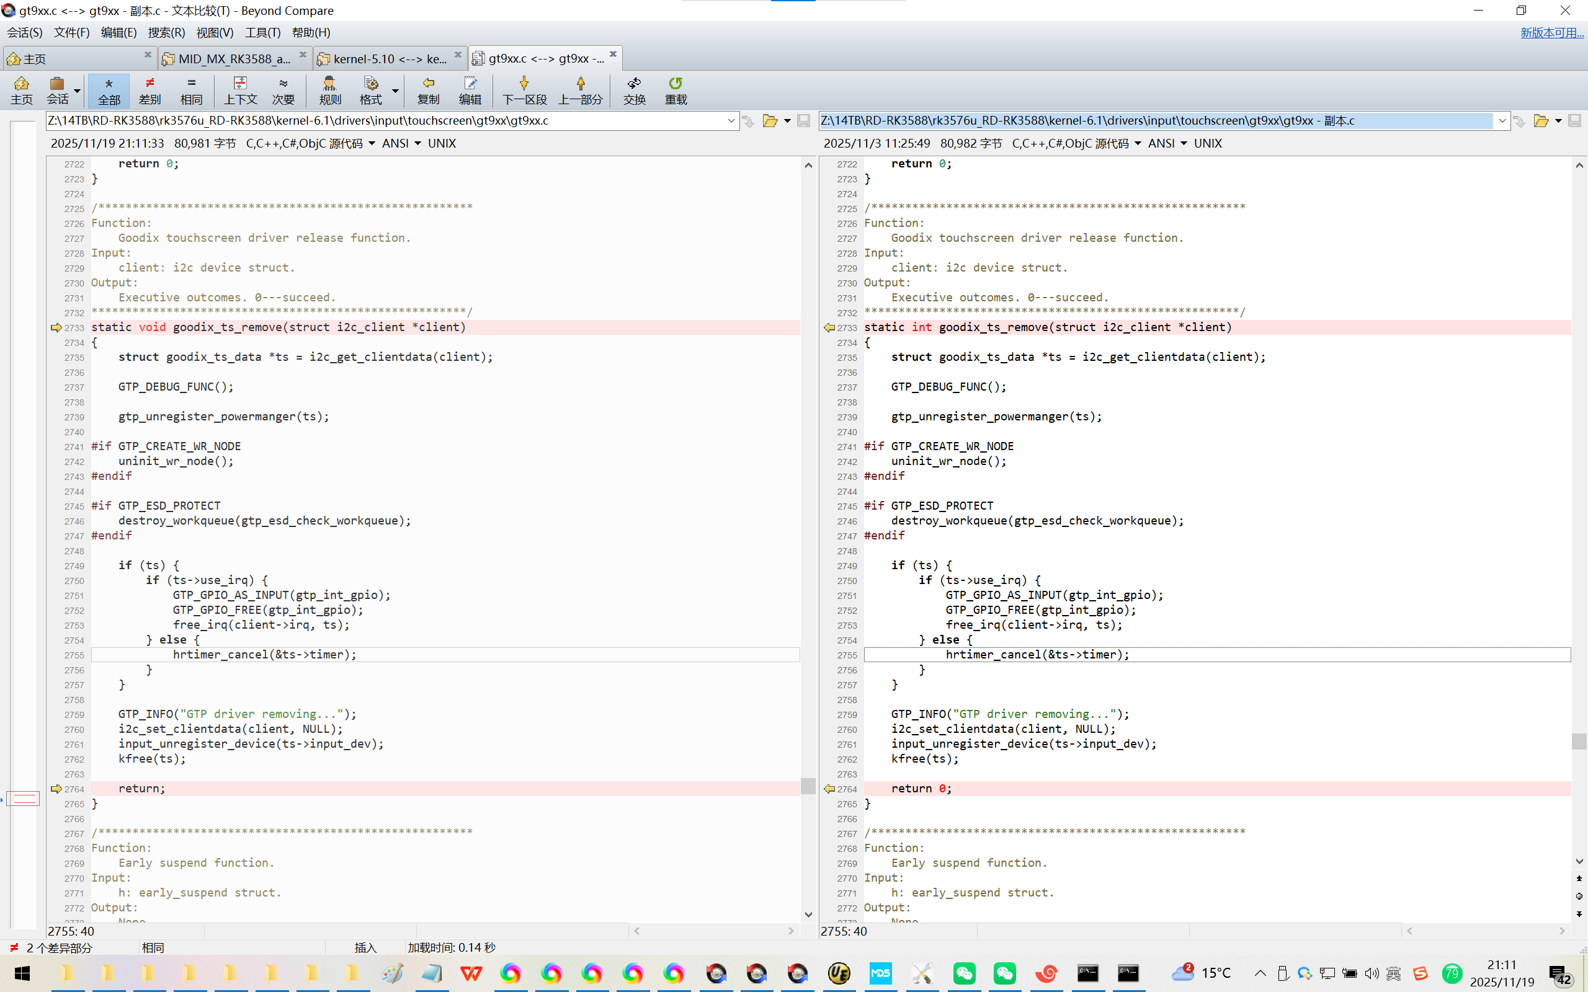The image size is (1588, 992).
Task: Click the Edit (编辑) toolbar icon
Action: (x=470, y=90)
